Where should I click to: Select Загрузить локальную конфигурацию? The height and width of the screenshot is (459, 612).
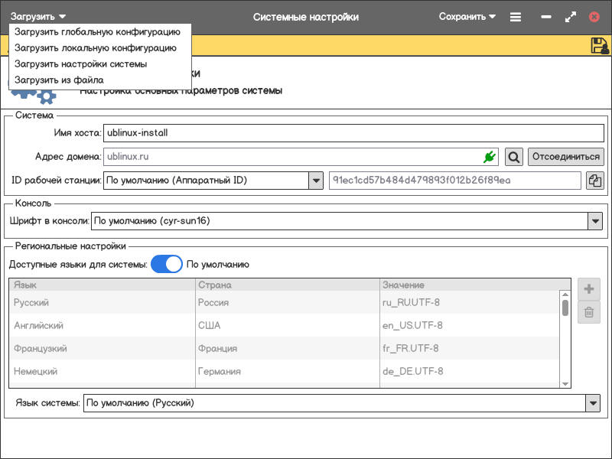point(95,48)
